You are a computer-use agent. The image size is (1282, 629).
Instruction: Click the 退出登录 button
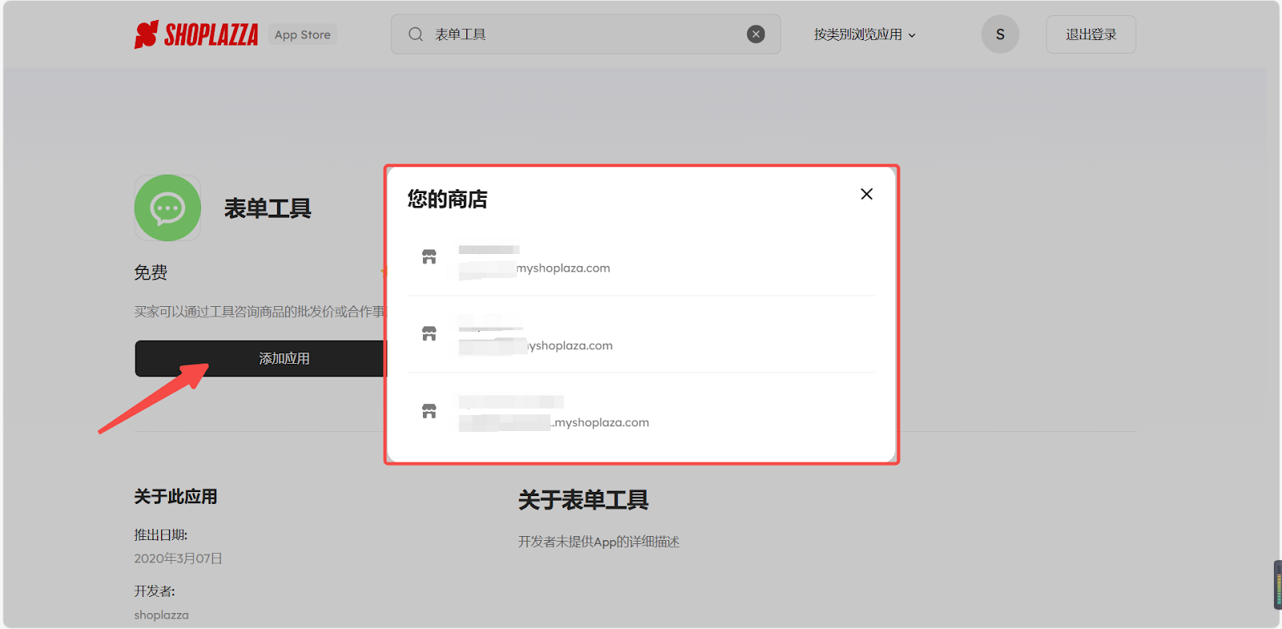coord(1091,34)
